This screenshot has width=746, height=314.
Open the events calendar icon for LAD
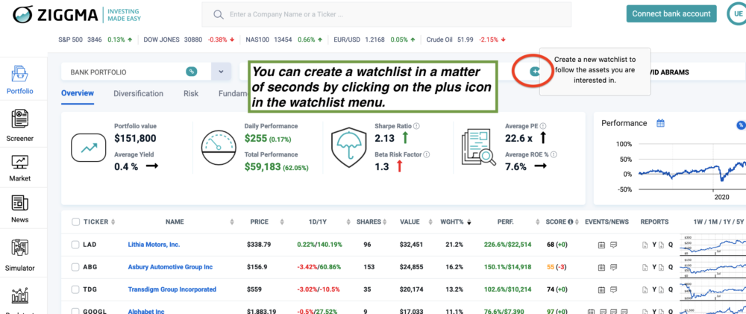[601, 245]
